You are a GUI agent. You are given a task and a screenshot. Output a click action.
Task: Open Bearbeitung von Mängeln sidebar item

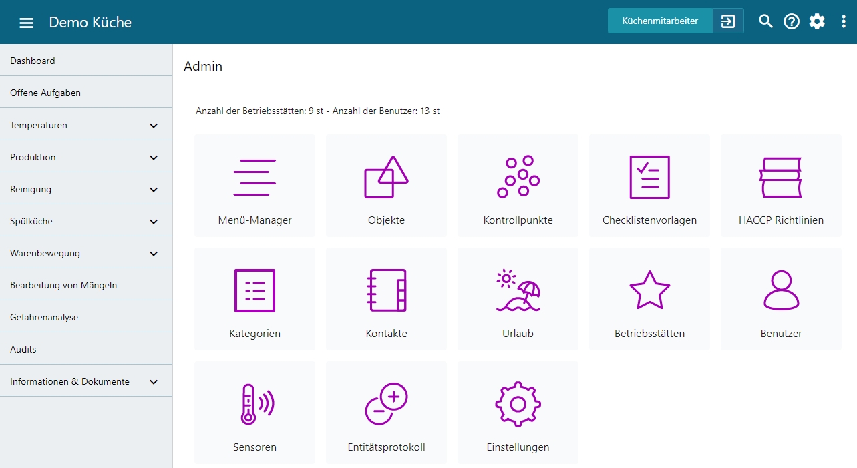(x=86, y=285)
